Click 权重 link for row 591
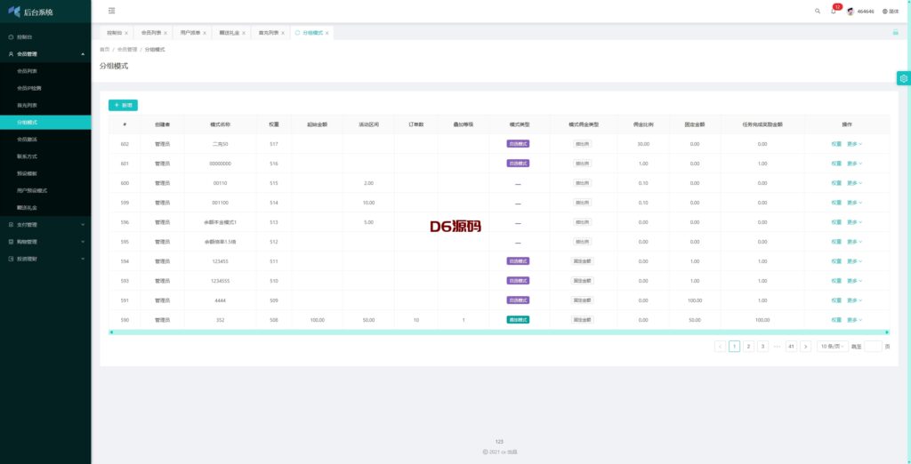Image resolution: width=911 pixels, height=464 pixels. (x=836, y=300)
